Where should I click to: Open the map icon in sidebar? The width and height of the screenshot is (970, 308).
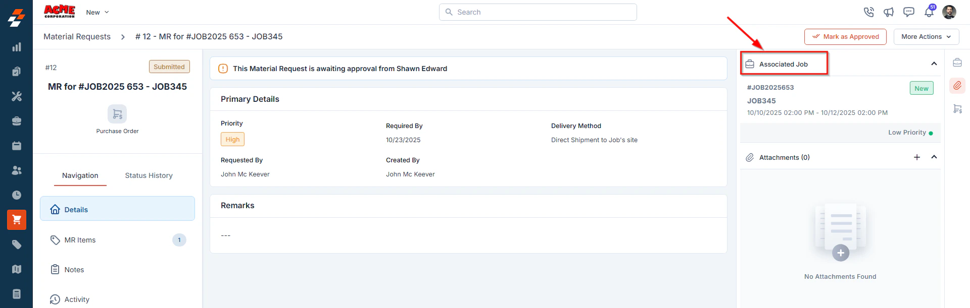(17, 269)
